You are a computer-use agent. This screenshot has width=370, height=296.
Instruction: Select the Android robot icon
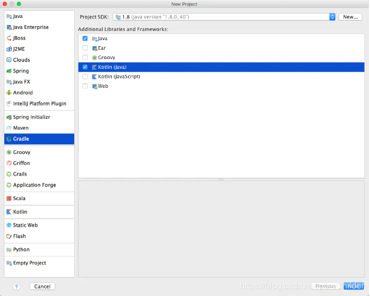[9, 93]
